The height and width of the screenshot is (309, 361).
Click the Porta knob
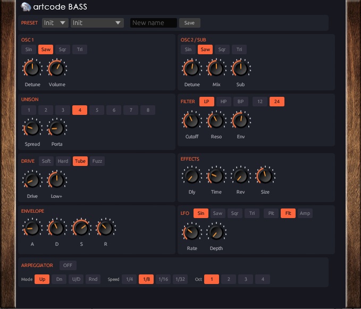pyautogui.click(x=57, y=128)
